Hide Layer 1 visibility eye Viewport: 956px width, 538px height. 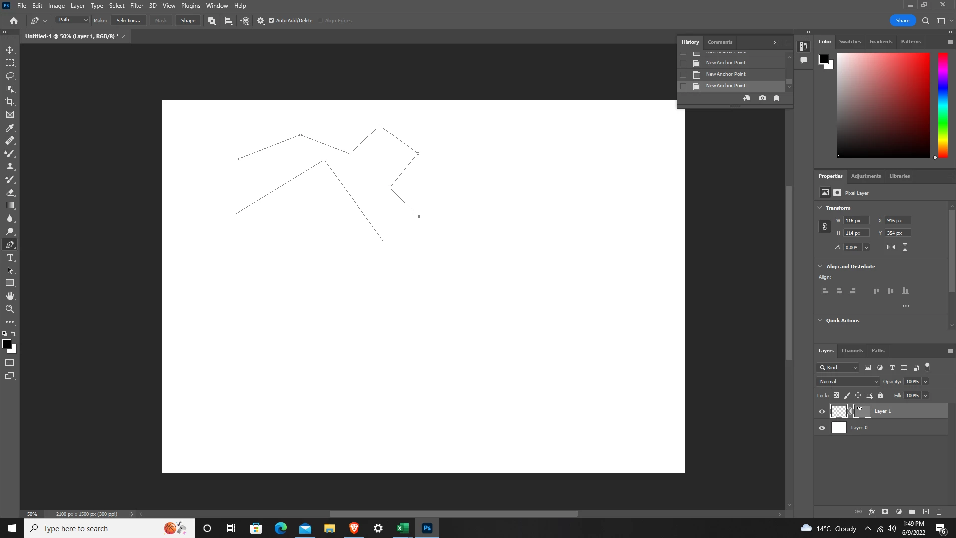click(x=822, y=411)
